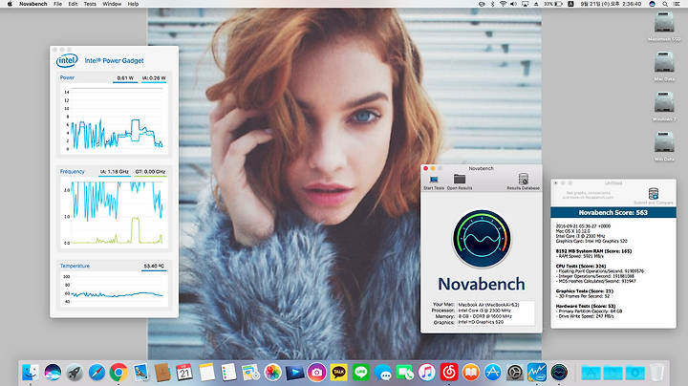The image size is (688, 386).
Task: Click the AirPlay display icon in menu bar
Action: coord(525,4)
